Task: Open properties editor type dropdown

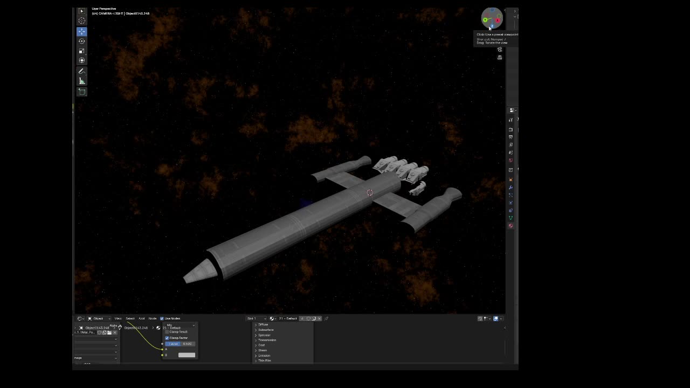Action: point(513,110)
